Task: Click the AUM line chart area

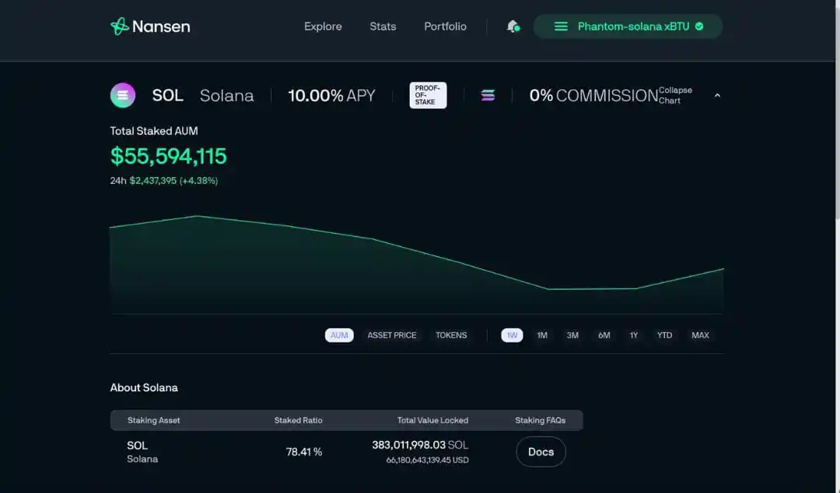Action: [x=417, y=264]
